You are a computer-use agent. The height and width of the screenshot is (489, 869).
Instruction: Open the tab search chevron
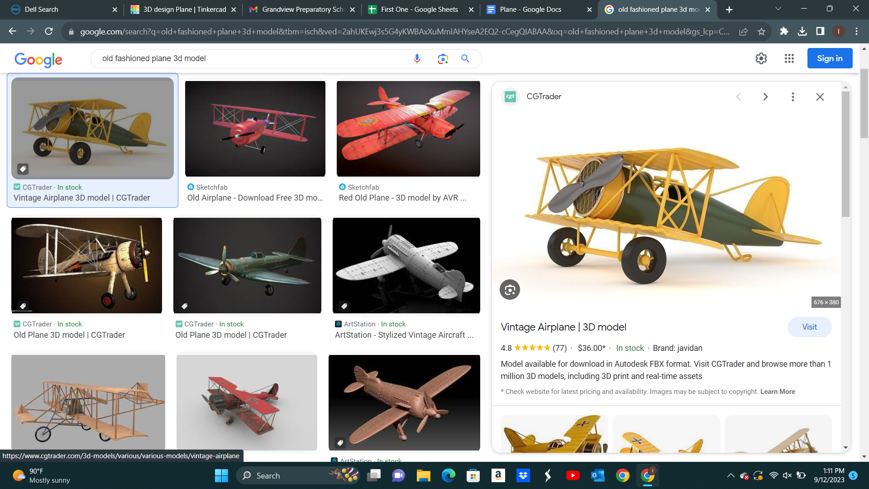coord(778,9)
